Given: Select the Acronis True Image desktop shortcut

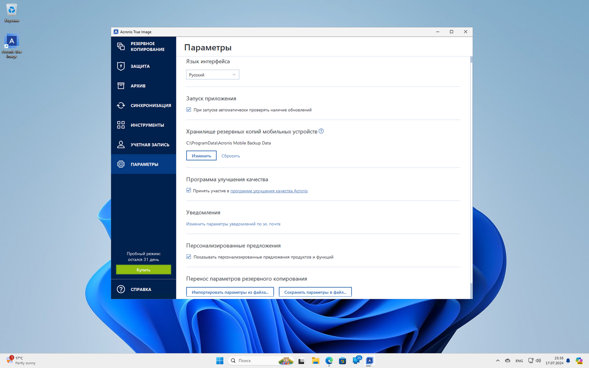Looking at the screenshot, I should [x=11, y=46].
